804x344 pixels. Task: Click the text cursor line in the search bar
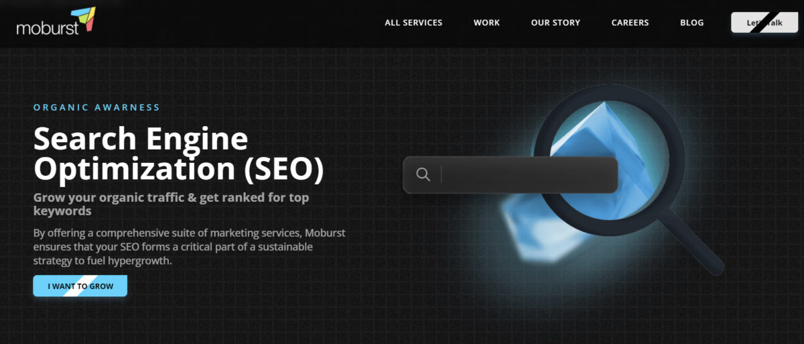[x=442, y=174]
